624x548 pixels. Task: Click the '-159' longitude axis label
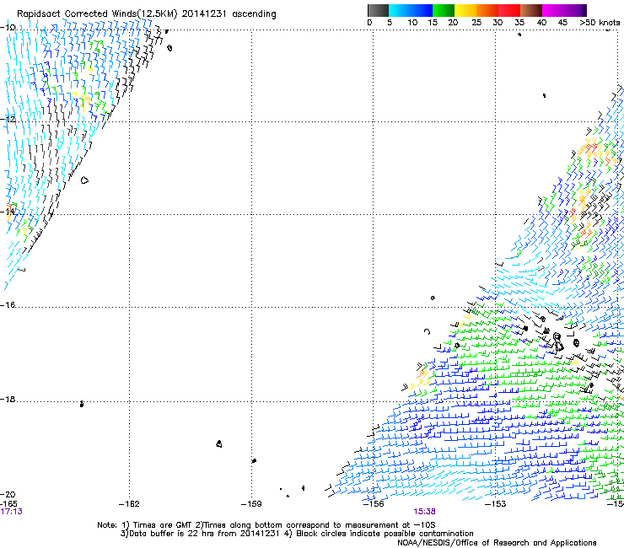pos(251,504)
